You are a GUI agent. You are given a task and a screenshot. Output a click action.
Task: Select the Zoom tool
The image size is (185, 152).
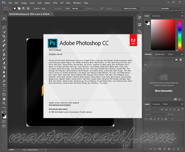4,103
